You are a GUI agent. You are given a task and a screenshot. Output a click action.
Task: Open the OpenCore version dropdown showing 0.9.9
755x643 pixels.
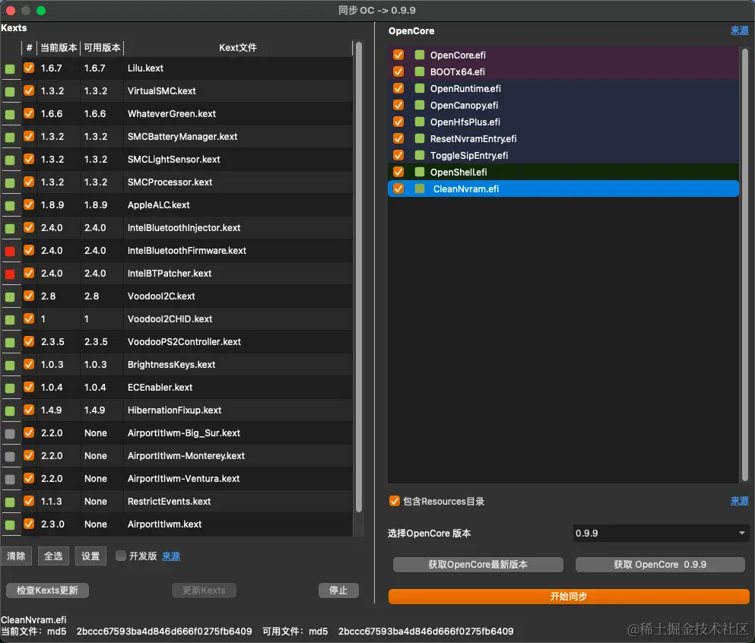coord(660,534)
